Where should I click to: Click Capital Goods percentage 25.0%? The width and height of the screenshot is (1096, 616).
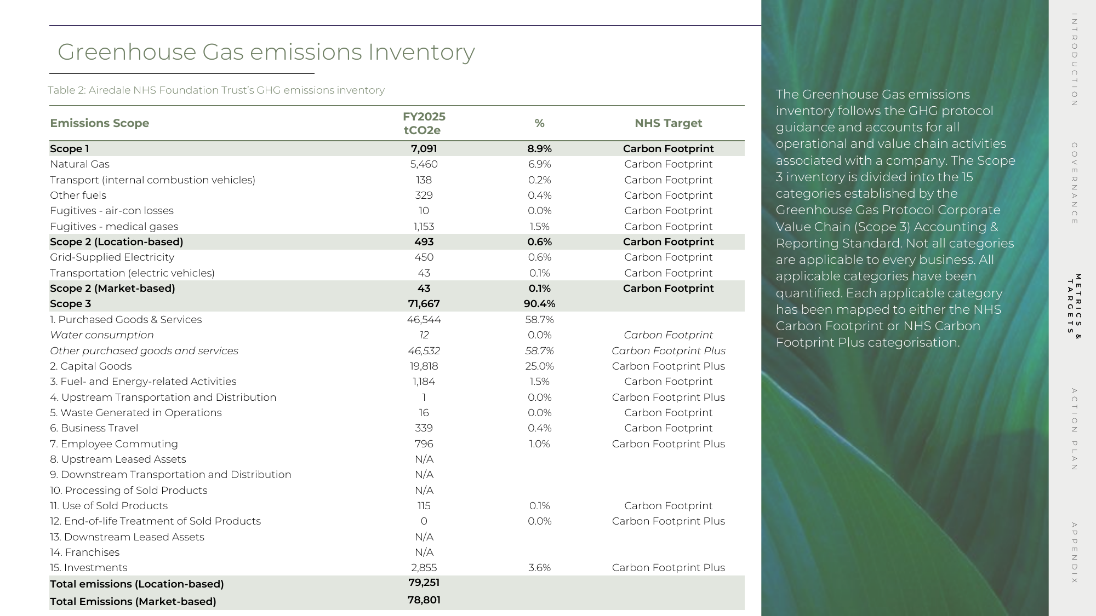[x=539, y=366]
